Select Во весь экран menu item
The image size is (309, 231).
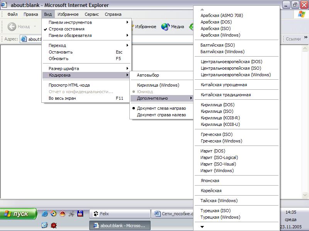86,98
